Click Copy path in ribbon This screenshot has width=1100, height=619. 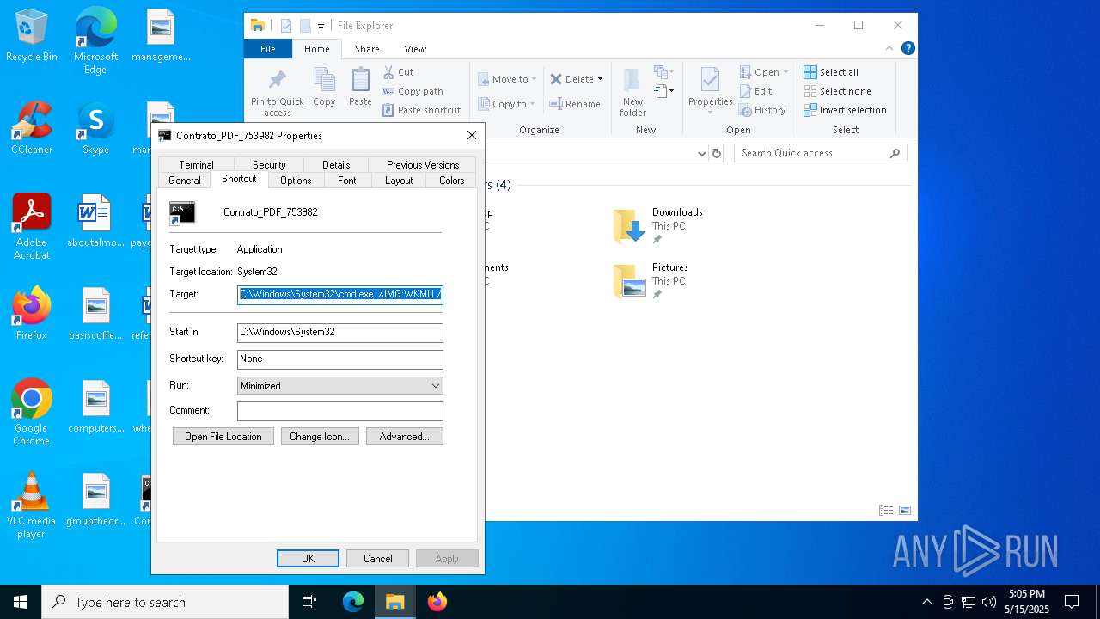[413, 91]
